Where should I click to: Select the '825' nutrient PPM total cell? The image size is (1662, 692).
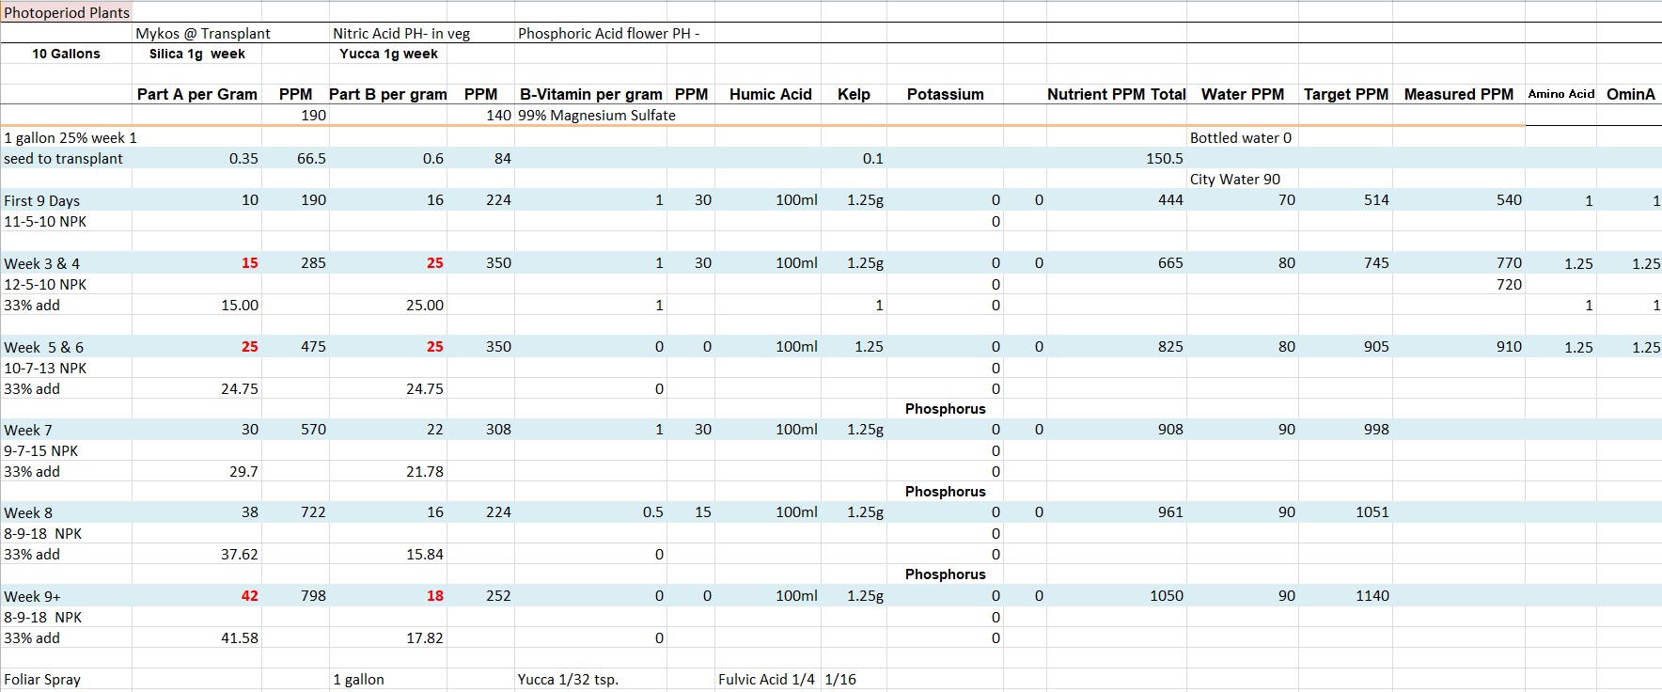coord(1170,346)
